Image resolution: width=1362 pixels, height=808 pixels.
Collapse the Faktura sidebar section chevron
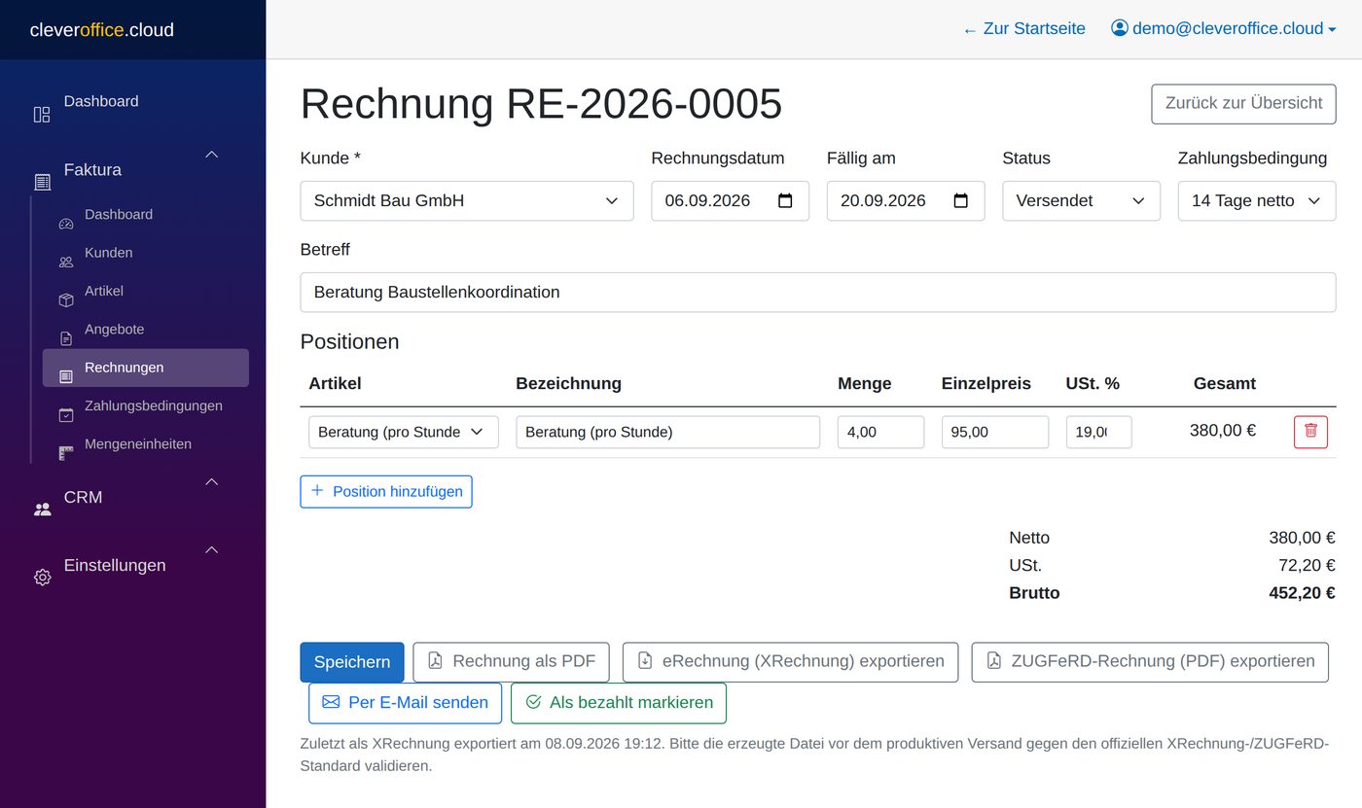211,155
